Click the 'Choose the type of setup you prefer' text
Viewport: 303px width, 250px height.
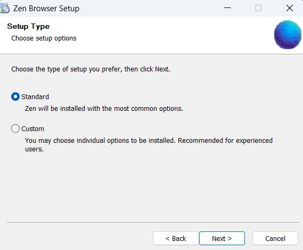click(x=91, y=69)
